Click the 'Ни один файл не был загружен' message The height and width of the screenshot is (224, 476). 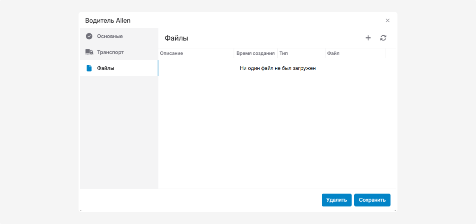278,68
